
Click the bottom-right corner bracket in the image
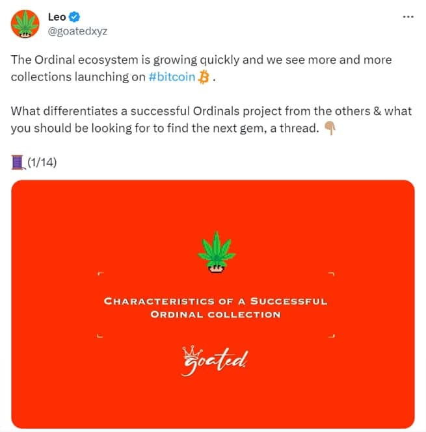[332, 335]
